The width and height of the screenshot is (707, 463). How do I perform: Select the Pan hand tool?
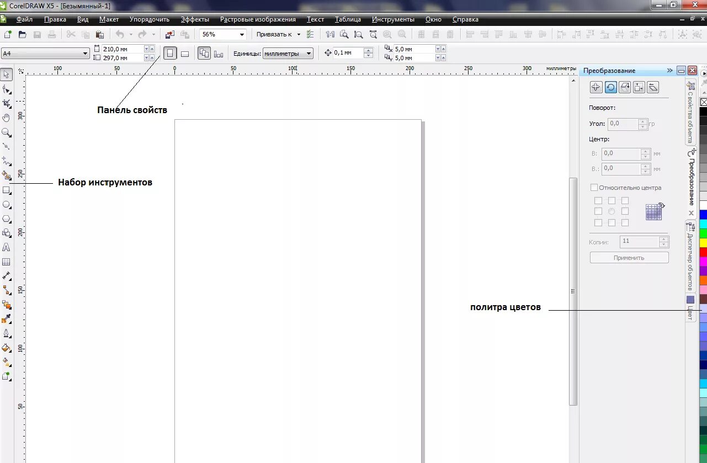pyautogui.click(x=7, y=118)
